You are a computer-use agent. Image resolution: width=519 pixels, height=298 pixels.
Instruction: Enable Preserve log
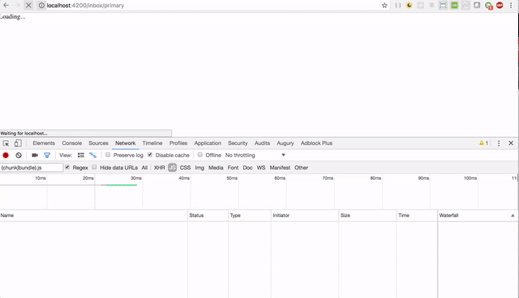point(108,155)
